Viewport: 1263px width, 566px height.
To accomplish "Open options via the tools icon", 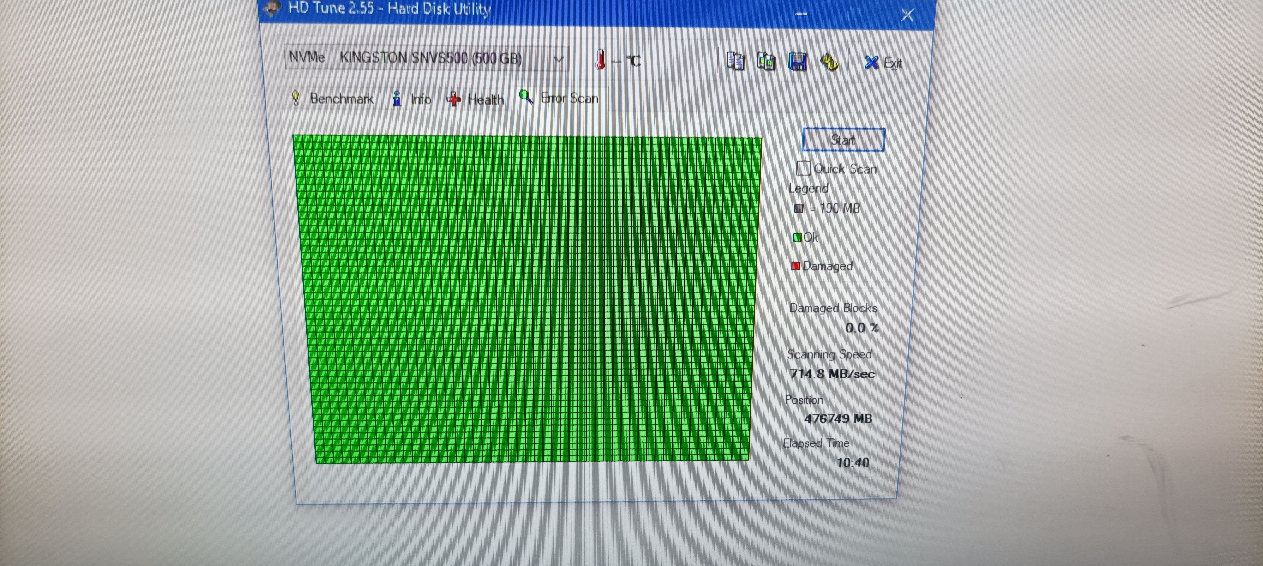I will (829, 62).
